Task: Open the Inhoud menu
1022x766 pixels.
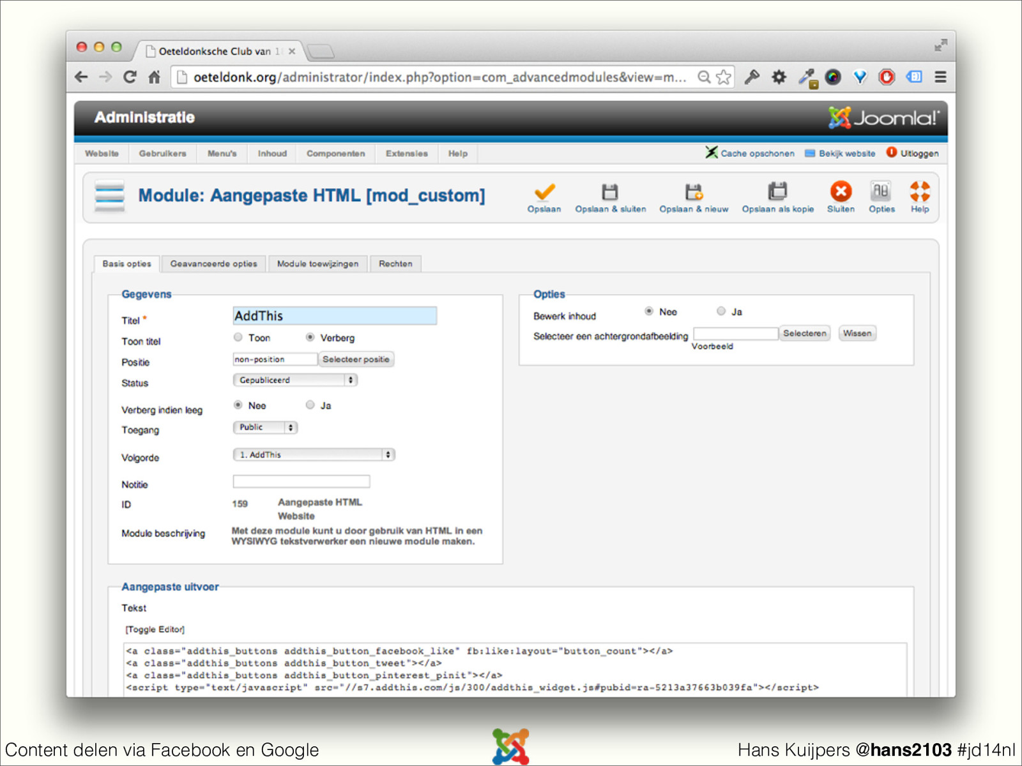Action: (x=272, y=153)
